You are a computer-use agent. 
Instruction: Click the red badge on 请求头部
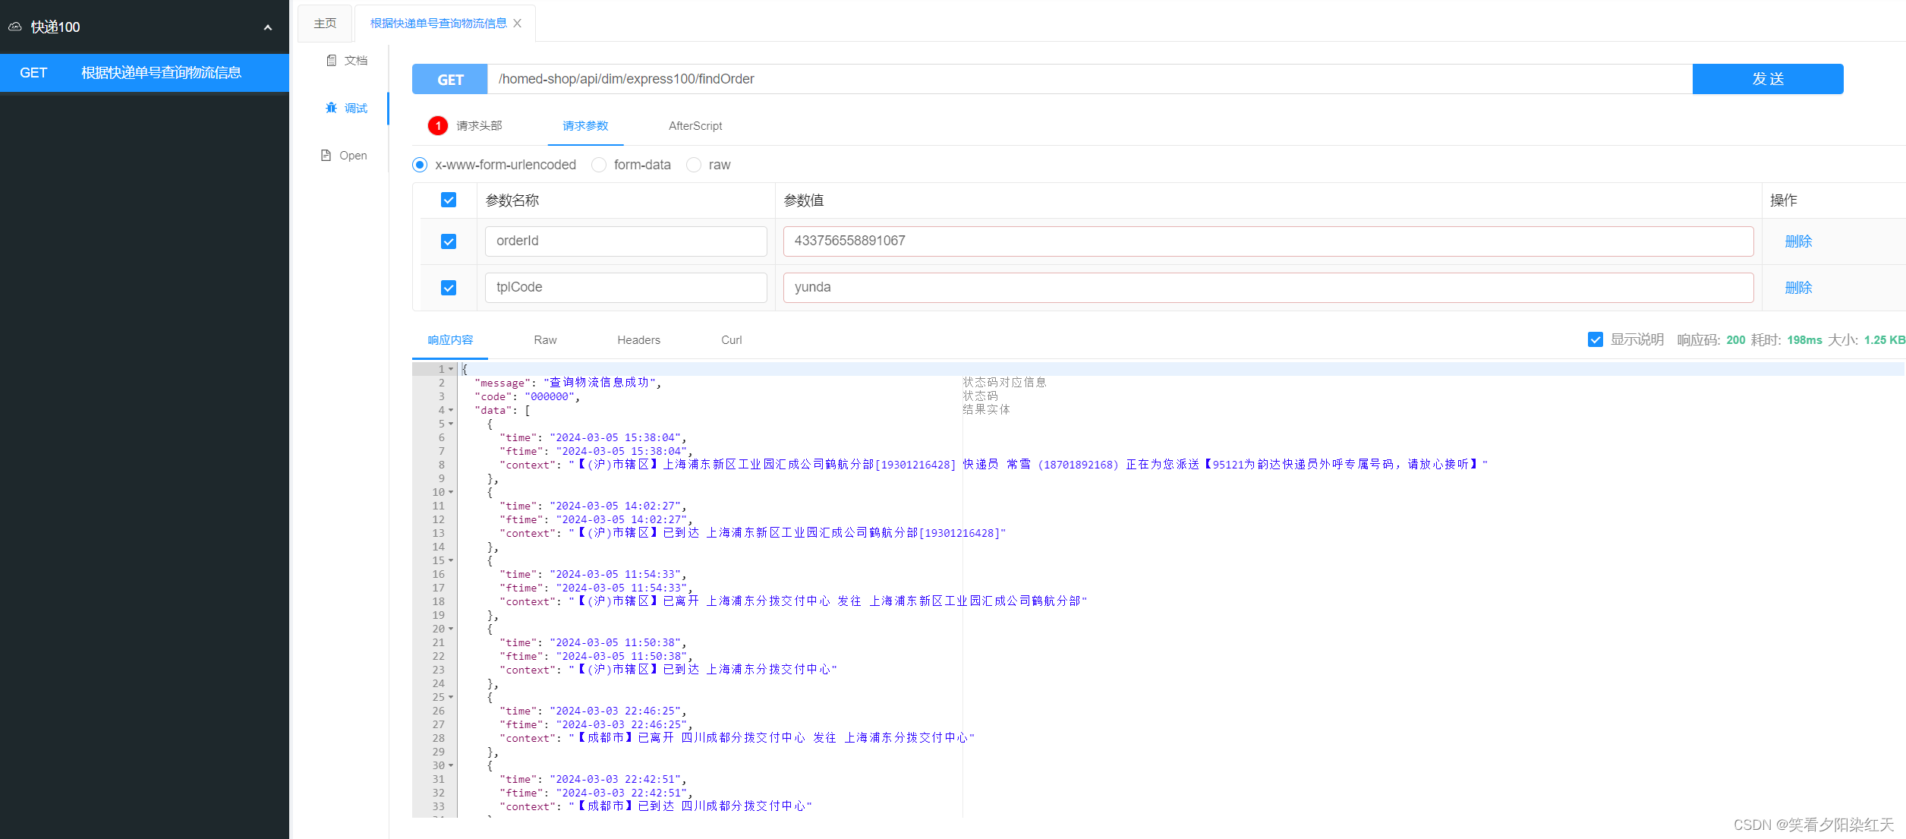click(438, 126)
